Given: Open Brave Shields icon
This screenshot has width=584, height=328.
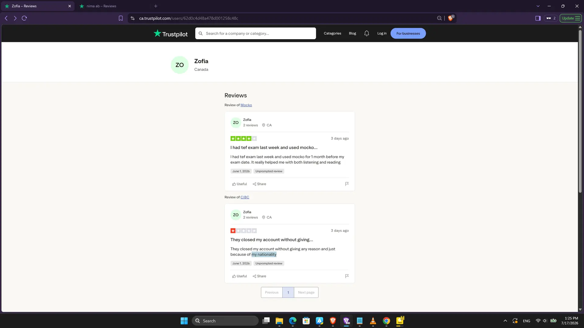Looking at the screenshot, I should click(450, 18).
